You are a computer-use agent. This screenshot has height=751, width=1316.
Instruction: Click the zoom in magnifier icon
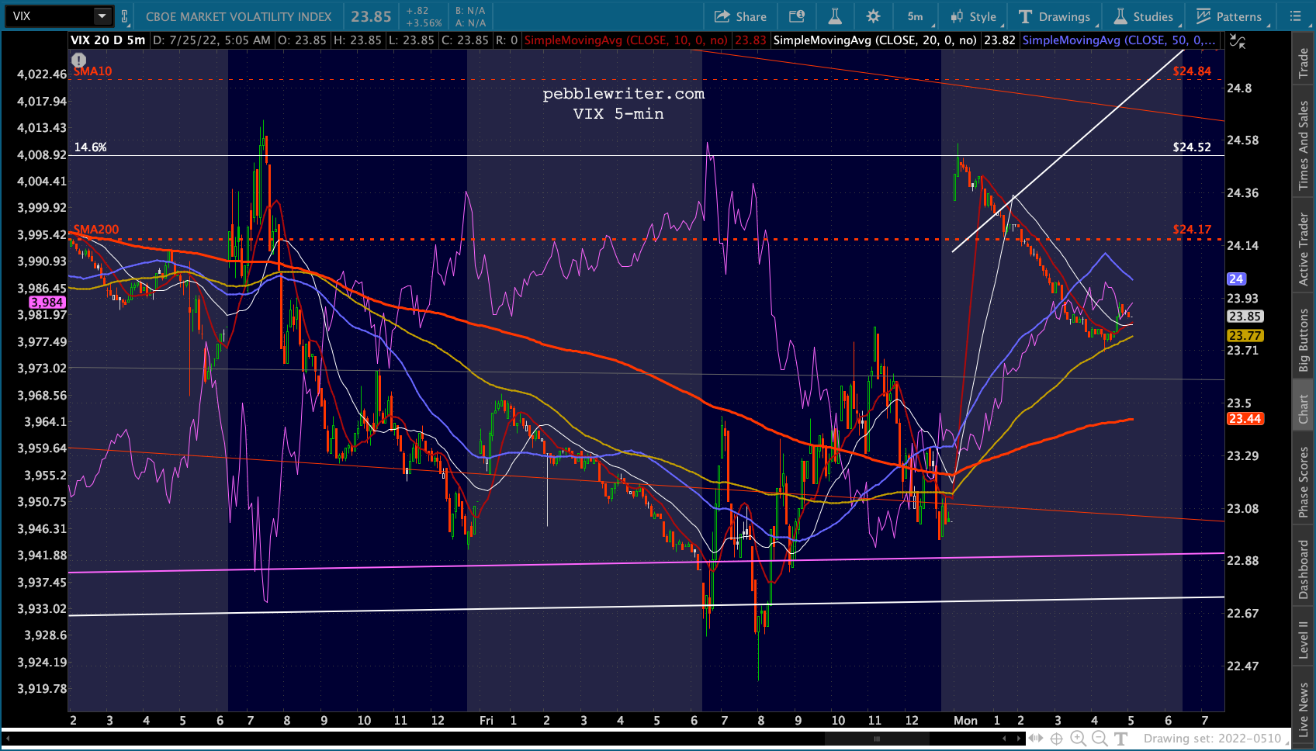tap(1078, 739)
